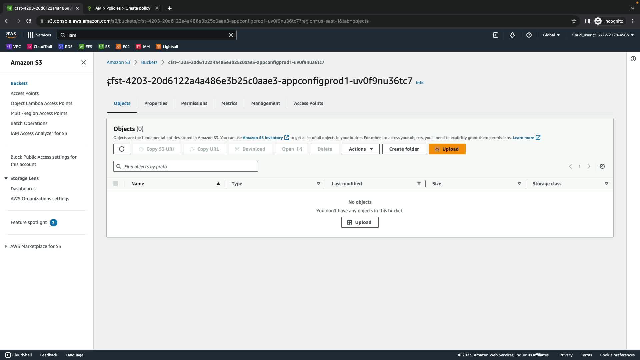Clear the search box with X icon
The image size is (640, 360).
click(231, 35)
